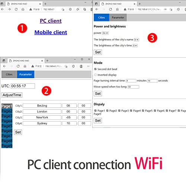
Task: Uncheck Page3 in the Dispaly section
Action: pyautogui.click(x=119, y=110)
